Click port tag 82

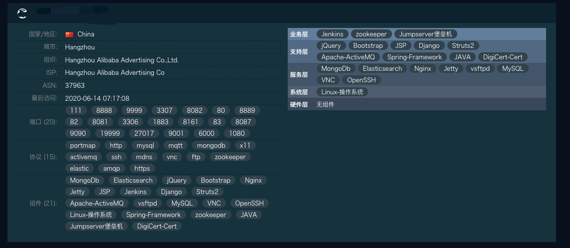point(74,122)
